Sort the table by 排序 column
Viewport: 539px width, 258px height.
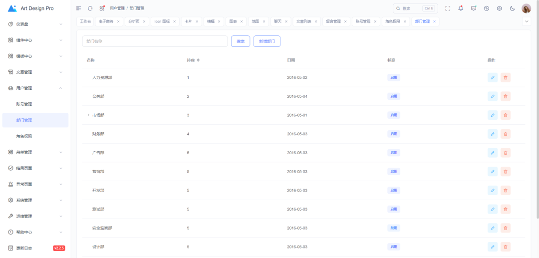coord(198,60)
